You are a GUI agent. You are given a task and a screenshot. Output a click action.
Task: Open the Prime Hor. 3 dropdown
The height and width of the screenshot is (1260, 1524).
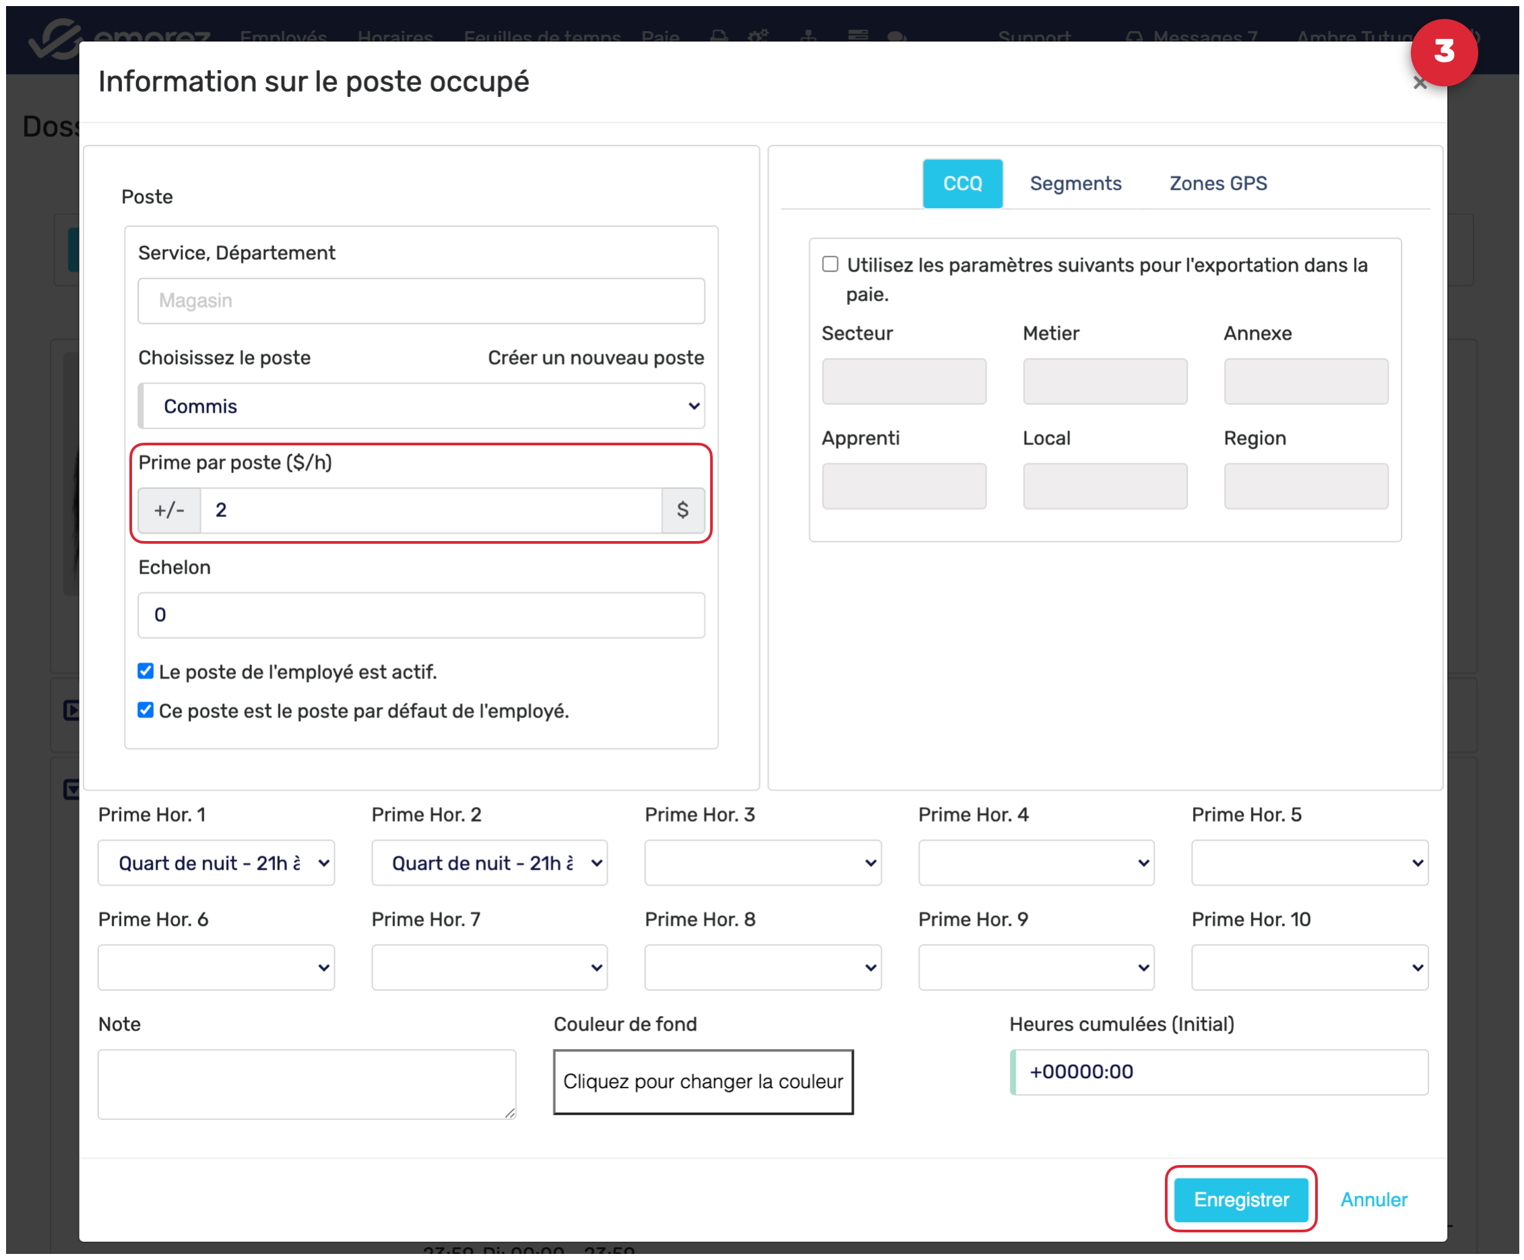(763, 863)
